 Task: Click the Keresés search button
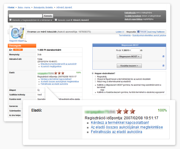pos(48,16)
